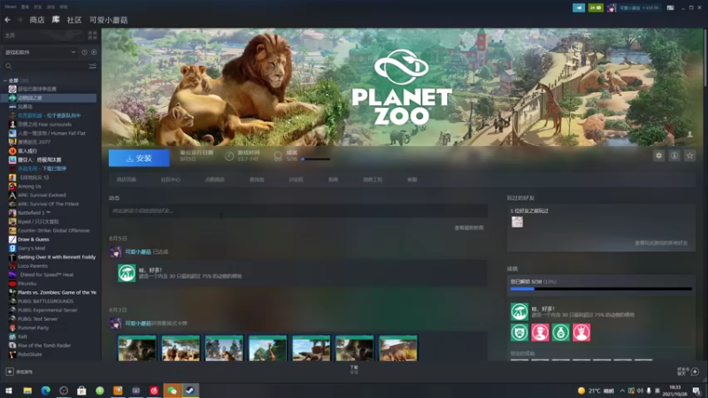Screen dimensions: 708x398
Task: Click the view latest news link
Action: click(x=469, y=228)
